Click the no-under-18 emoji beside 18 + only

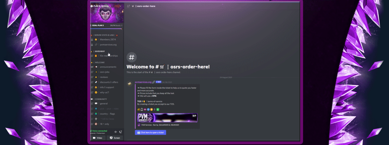(96, 124)
